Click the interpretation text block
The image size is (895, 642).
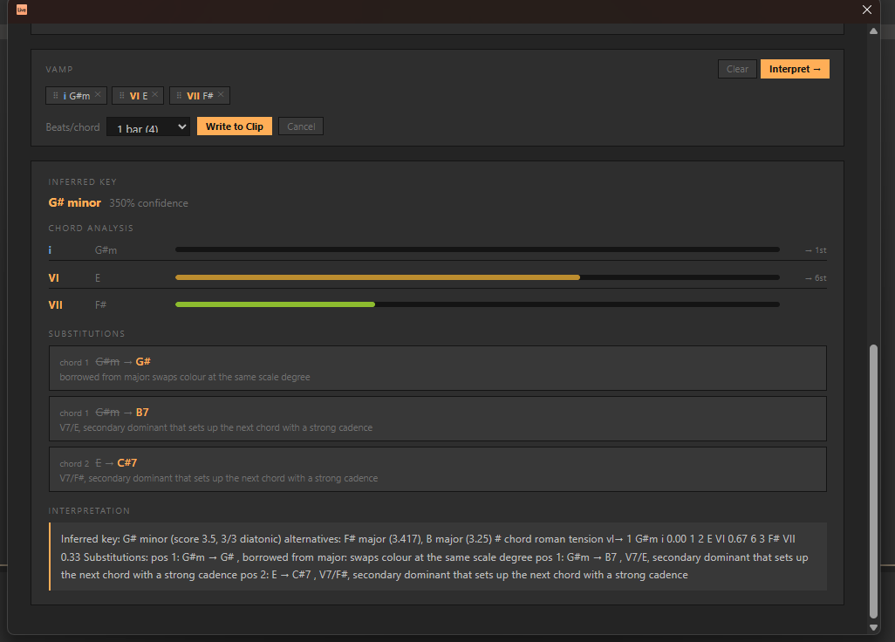[x=438, y=557]
